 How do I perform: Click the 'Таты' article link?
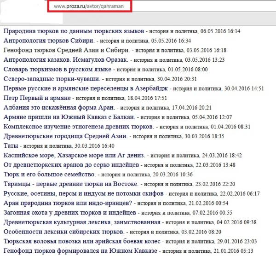(11, 145)
